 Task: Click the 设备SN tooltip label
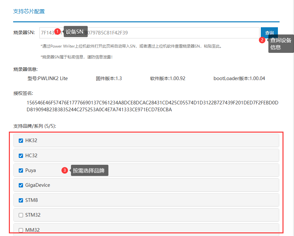click(76, 32)
